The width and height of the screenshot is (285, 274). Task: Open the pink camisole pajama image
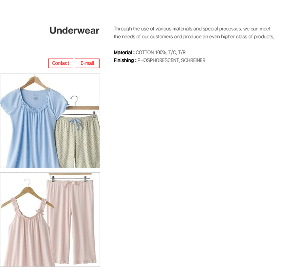(x=50, y=220)
